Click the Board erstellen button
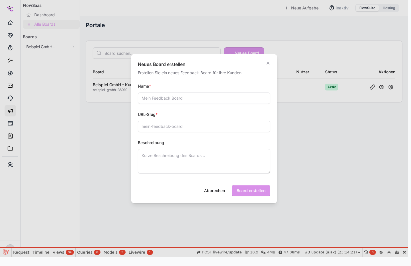This screenshot has width=411, height=266. coord(251,191)
